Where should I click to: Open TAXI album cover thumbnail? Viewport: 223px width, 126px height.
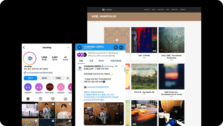click(144, 113)
